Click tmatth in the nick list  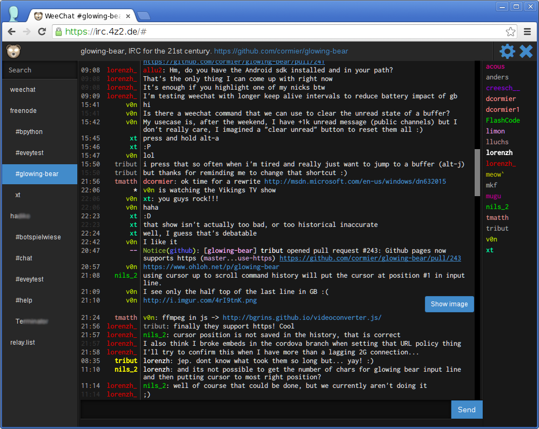point(497,218)
